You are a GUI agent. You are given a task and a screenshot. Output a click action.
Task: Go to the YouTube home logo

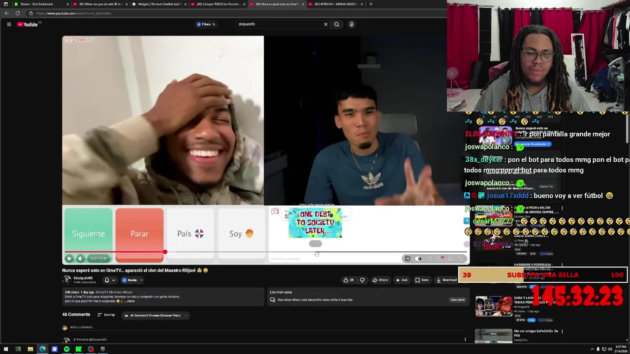[x=28, y=24]
